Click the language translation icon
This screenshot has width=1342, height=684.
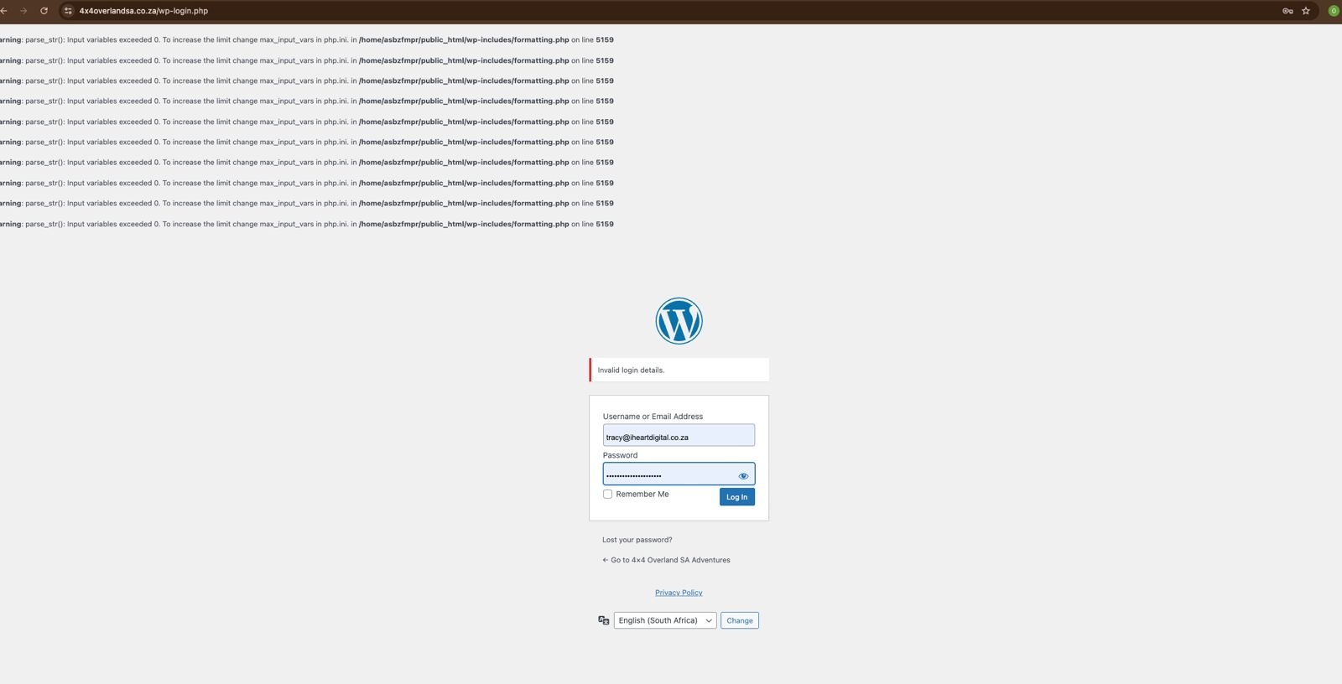pyautogui.click(x=603, y=620)
